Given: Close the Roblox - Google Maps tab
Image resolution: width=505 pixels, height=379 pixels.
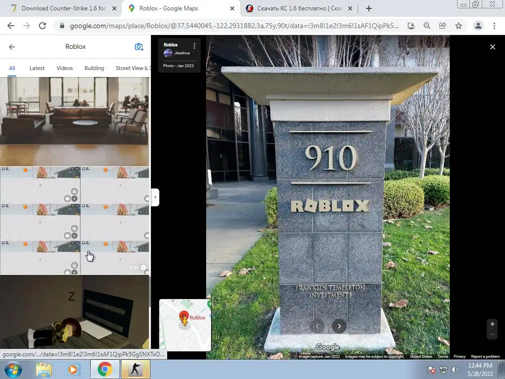Looking at the screenshot, I should [232, 9].
